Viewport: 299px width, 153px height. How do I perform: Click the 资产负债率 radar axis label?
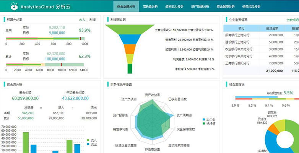click(129, 99)
